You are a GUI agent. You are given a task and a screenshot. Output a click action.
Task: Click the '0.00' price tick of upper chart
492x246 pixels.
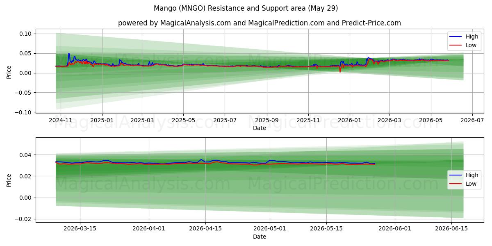(x=26, y=73)
